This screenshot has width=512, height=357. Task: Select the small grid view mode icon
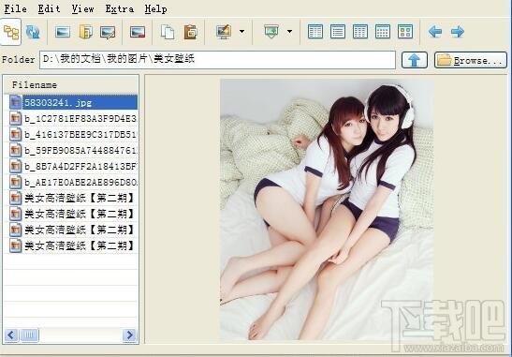click(x=383, y=32)
